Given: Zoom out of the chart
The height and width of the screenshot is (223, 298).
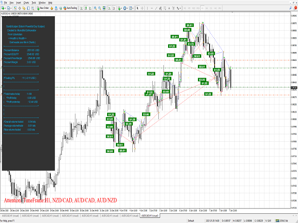Looking at the screenshot, I should pos(100,8).
